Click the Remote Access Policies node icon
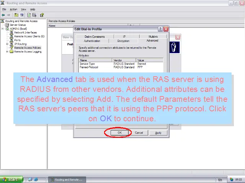Viewport: 245px width, 183px height. coord(11,48)
